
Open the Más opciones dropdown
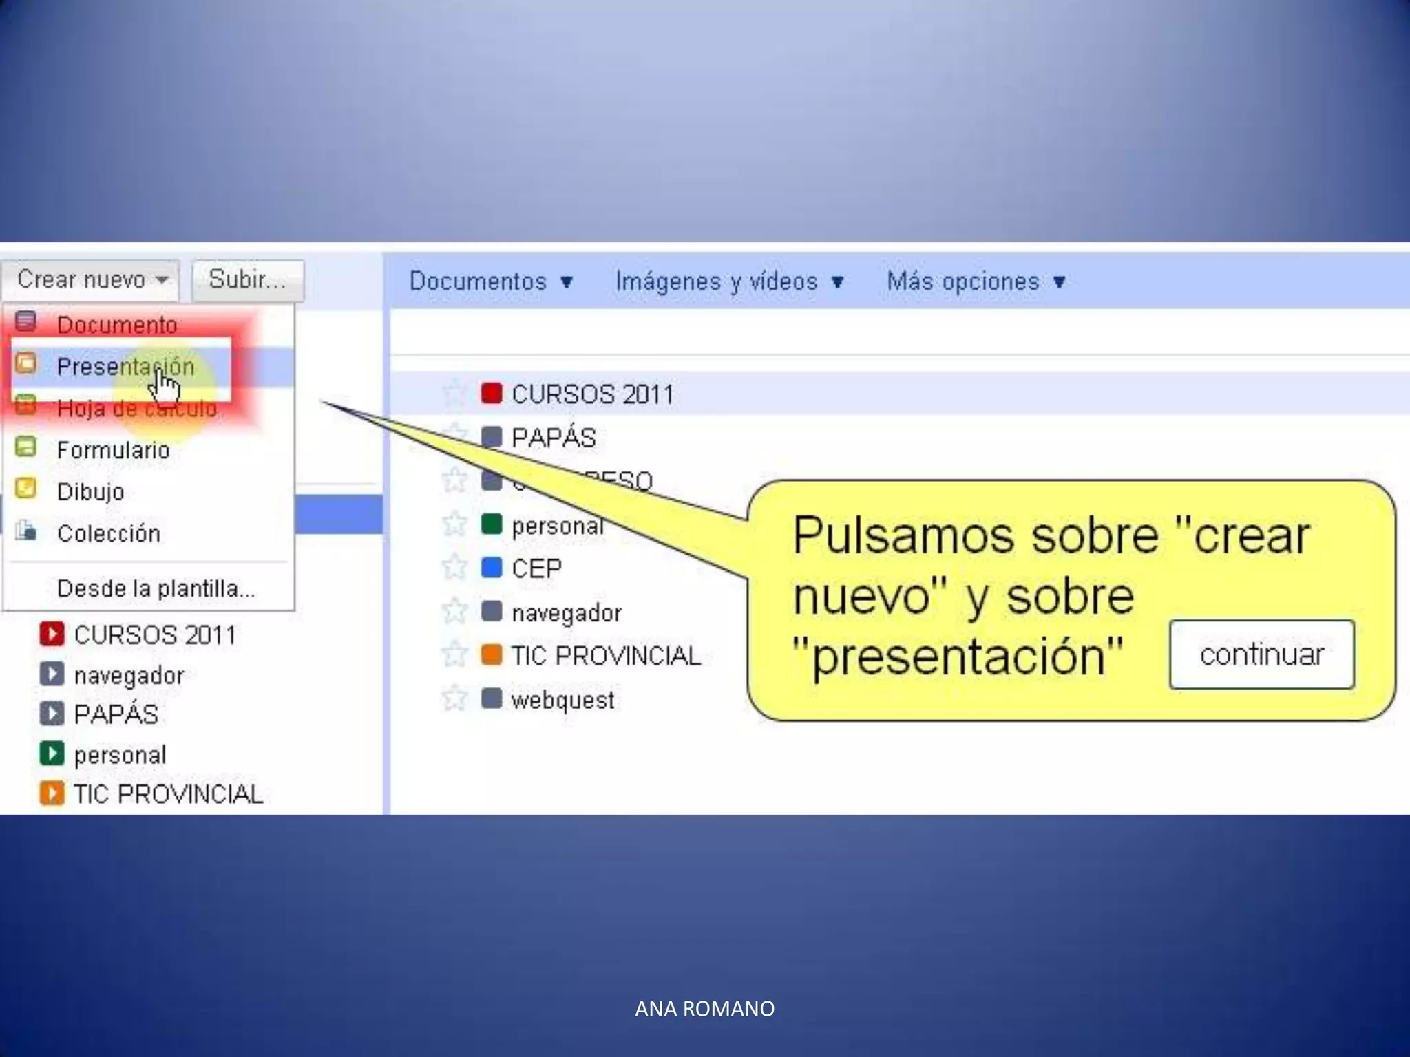(x=976, y=281)
